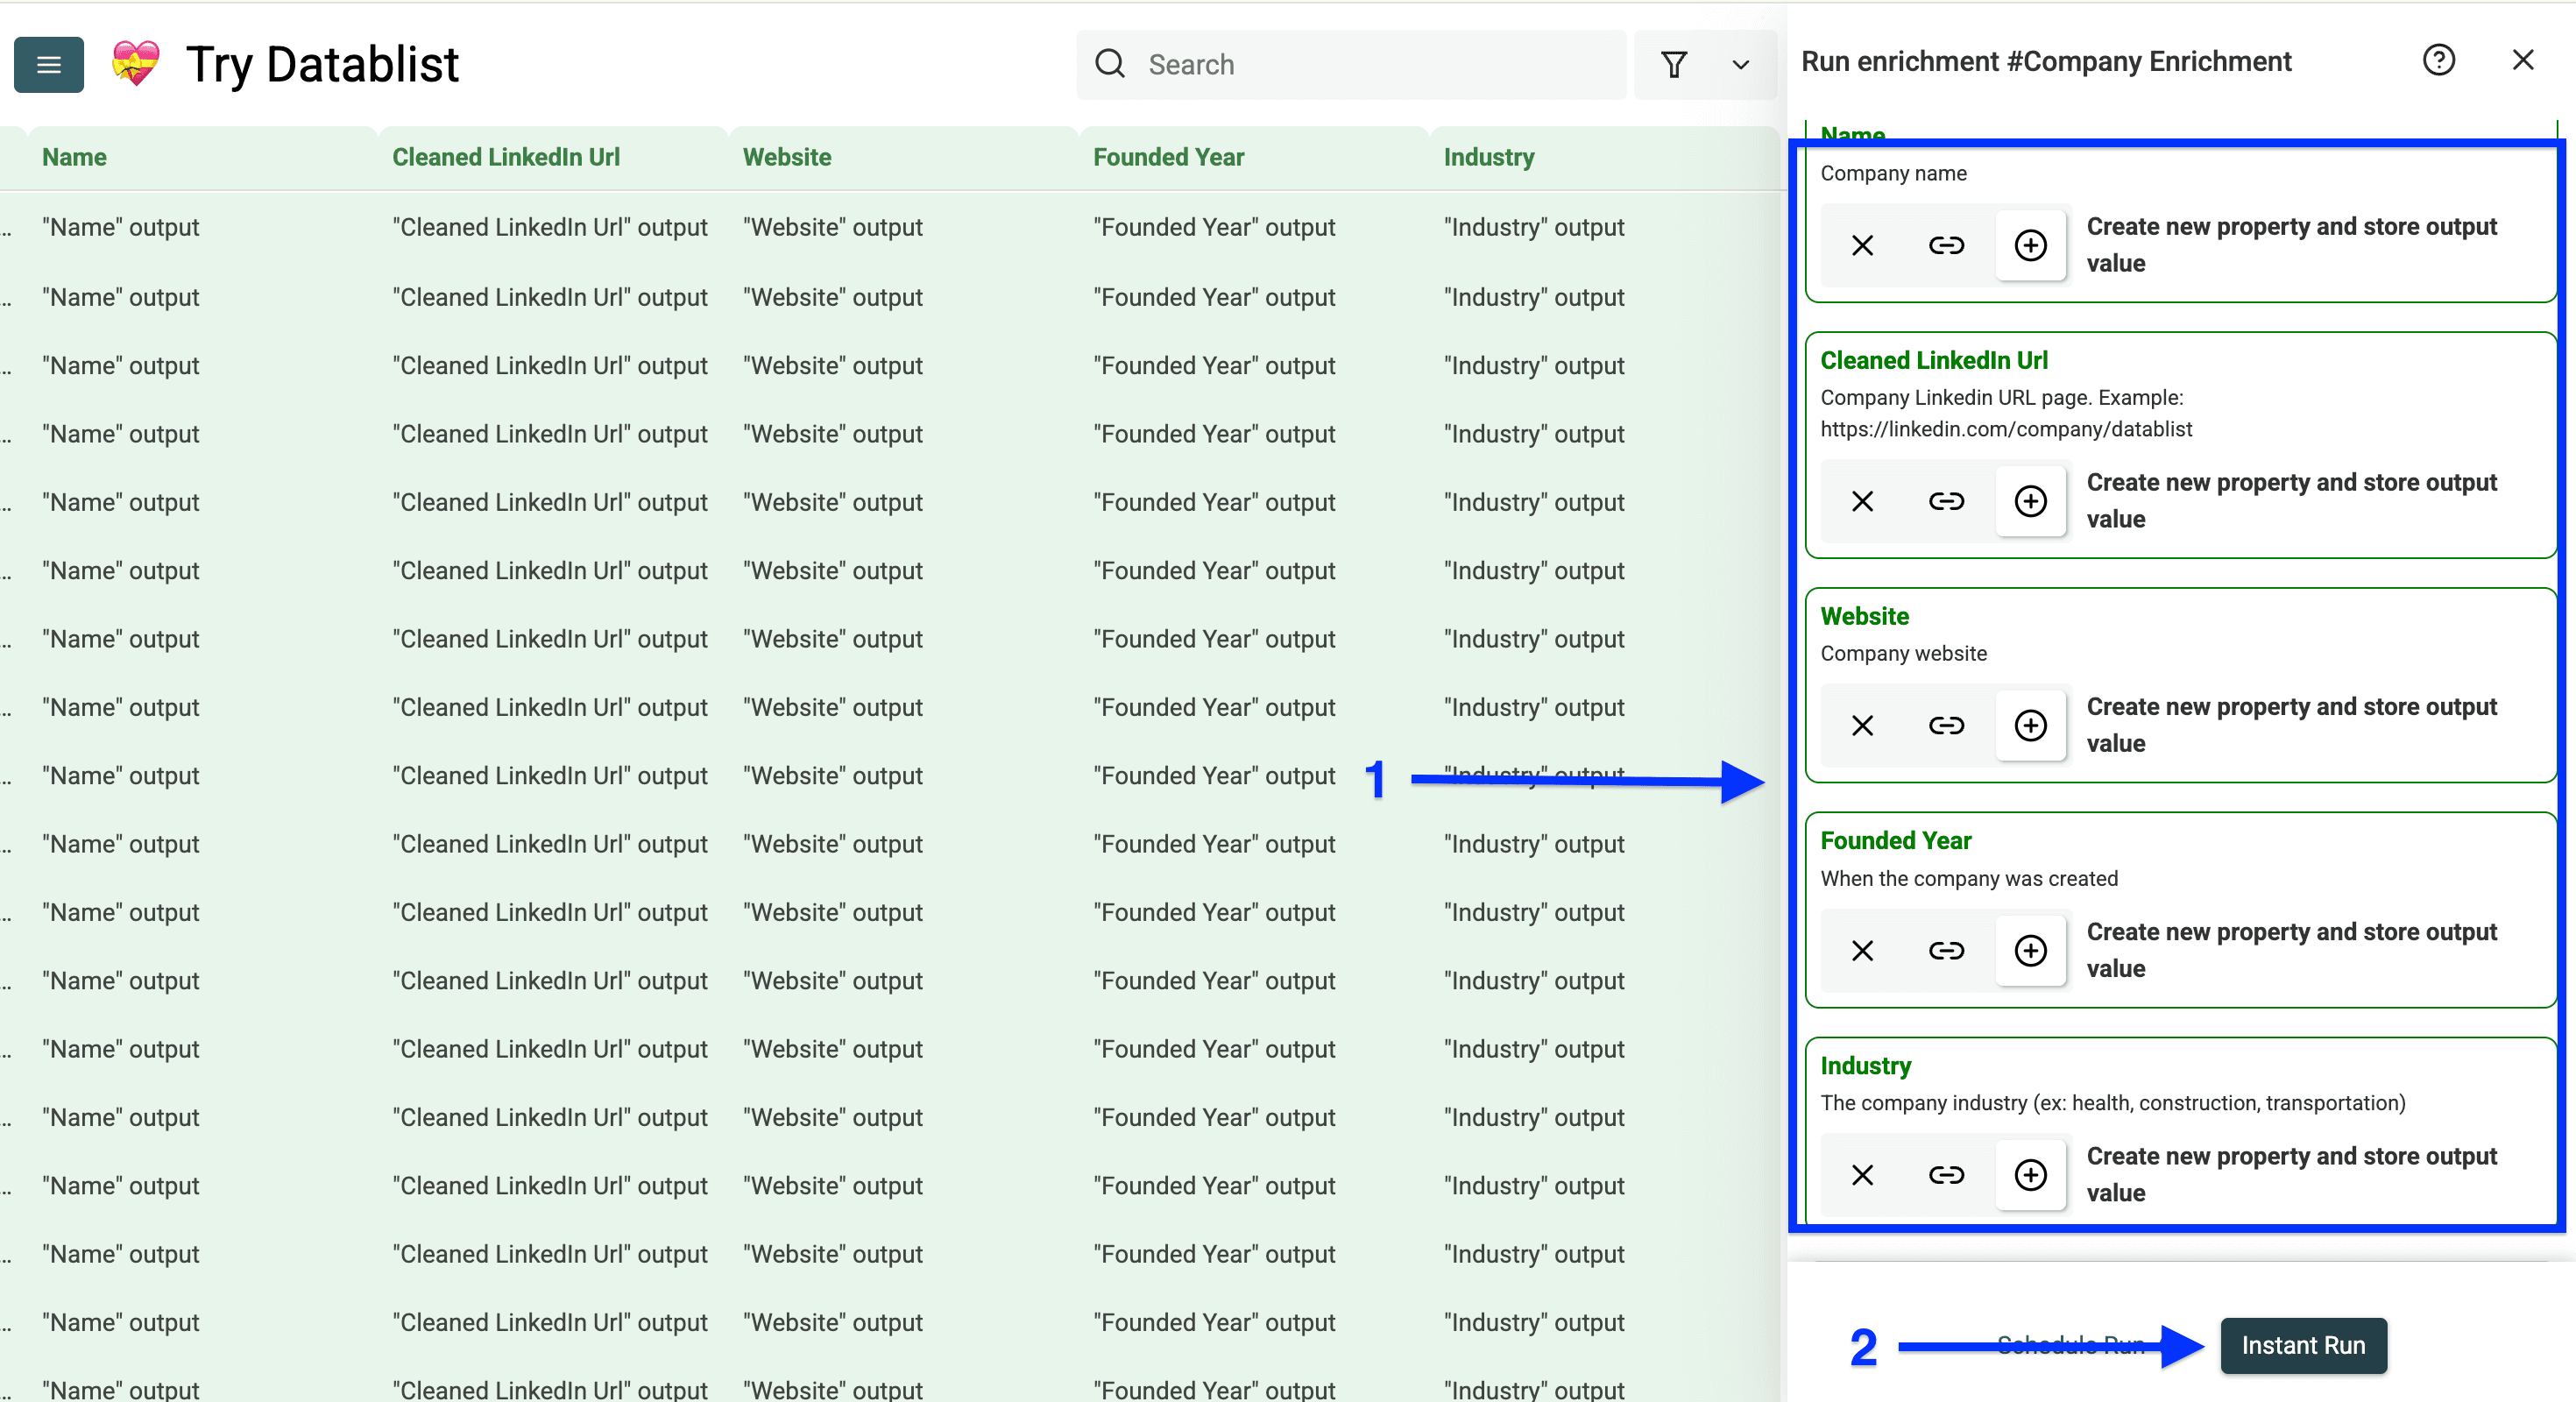Viewport: 2576px width, 1402px height.
Task: Click the link icon under Founded Year
Action: point(1946,950)
